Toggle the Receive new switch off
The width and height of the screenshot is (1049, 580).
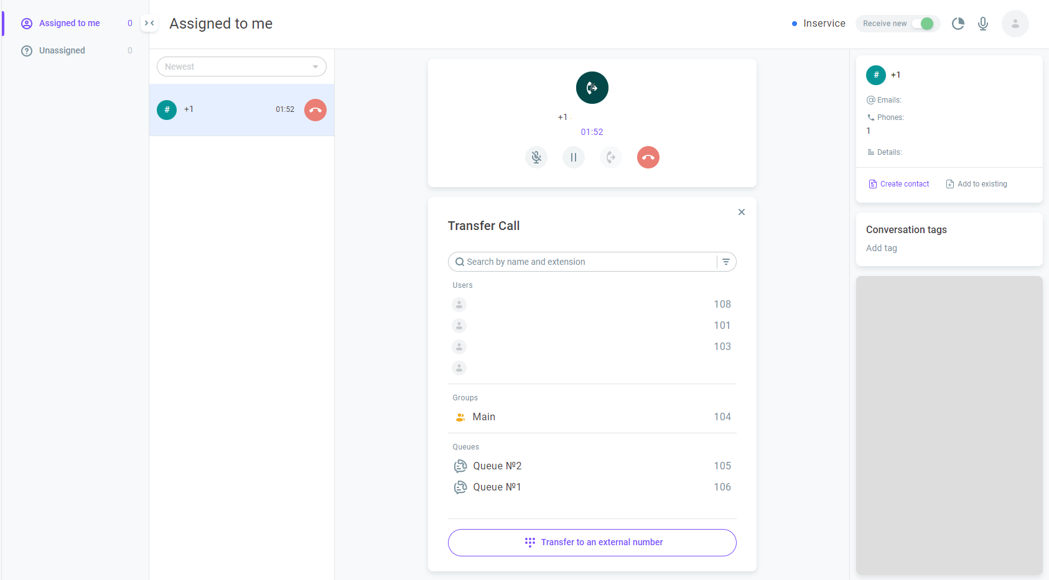(925, 24)
